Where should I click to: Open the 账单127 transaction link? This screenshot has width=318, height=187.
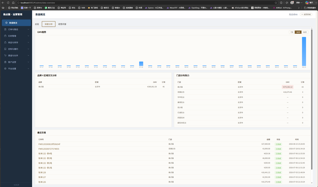click(42, 177)
